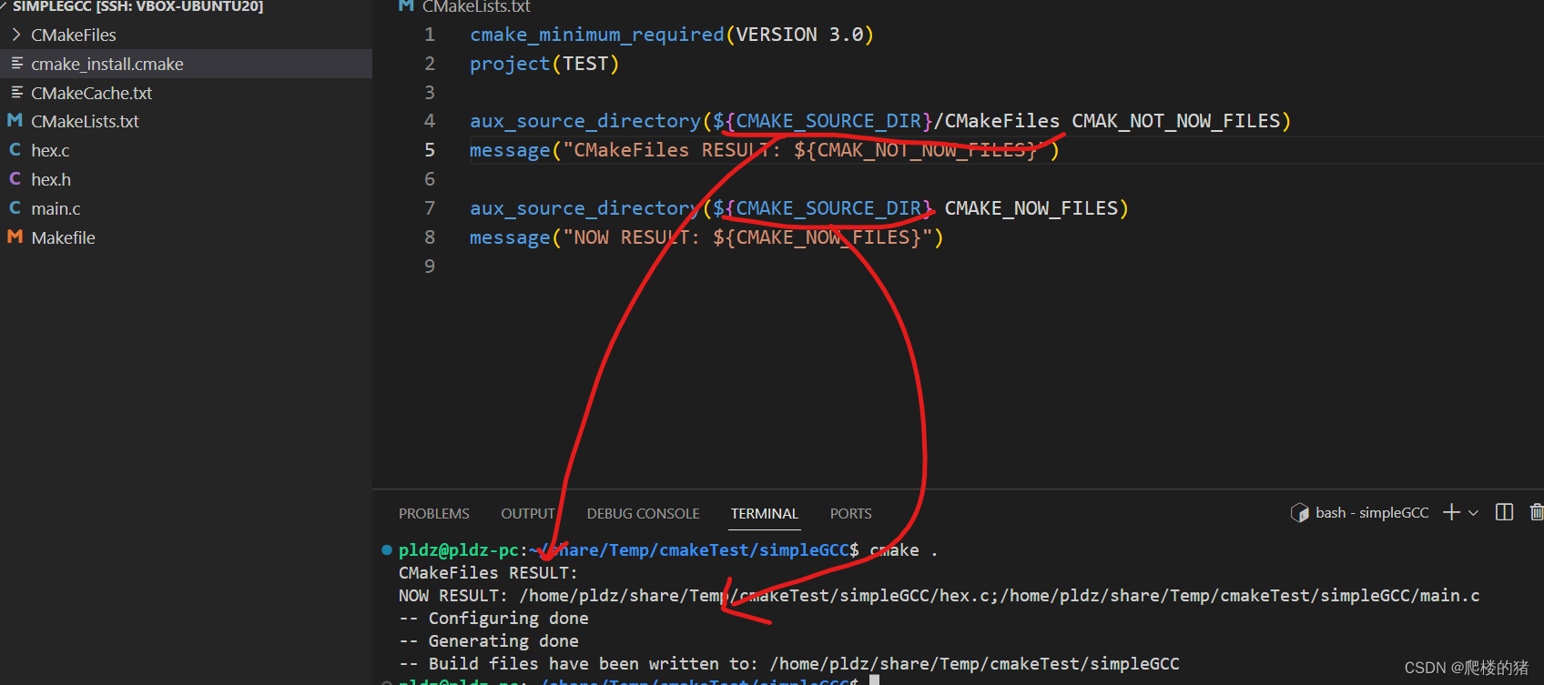Click the hex.h C header icon

[x=15, y=179]
